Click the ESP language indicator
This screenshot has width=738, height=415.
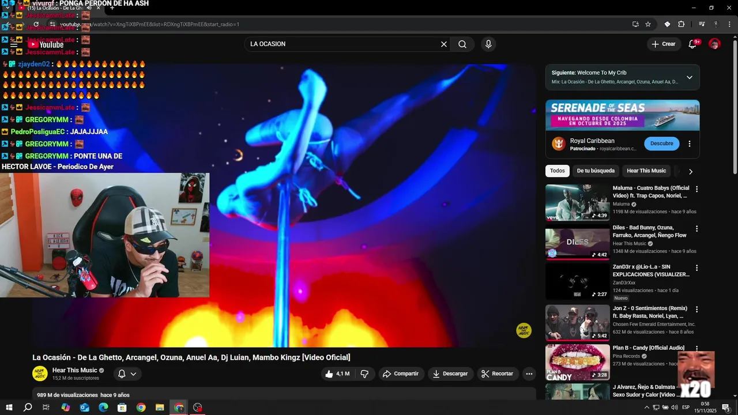686,408
